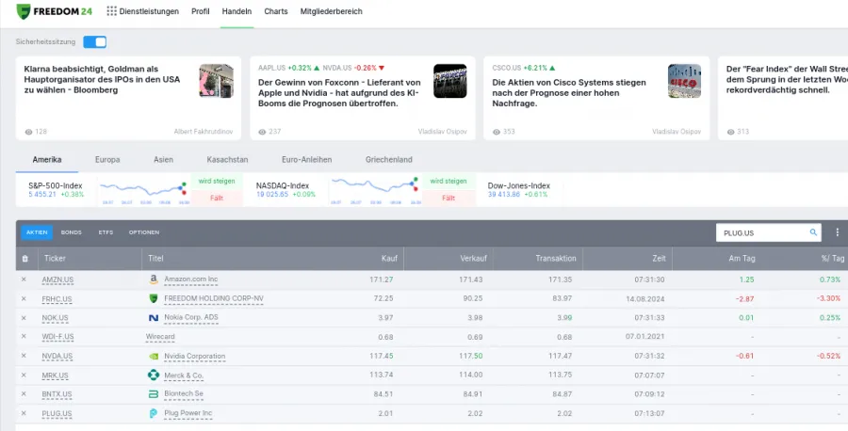Switch to the Kasachstan market tab
Viewport: 848px width, 431px height.
coord(227,160)
